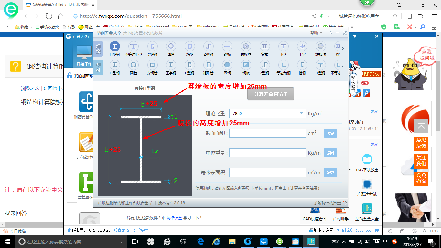Click browser refresh icon
Viewport: 441px width, 248px height.
coord(49,16)
